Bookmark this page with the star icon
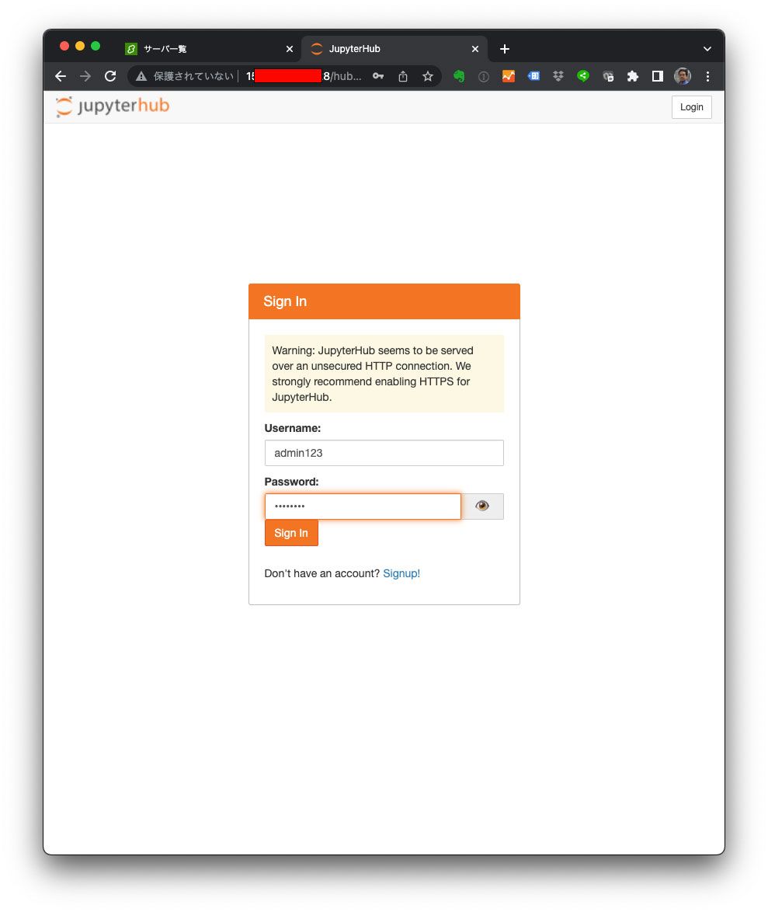 [428, 76]
